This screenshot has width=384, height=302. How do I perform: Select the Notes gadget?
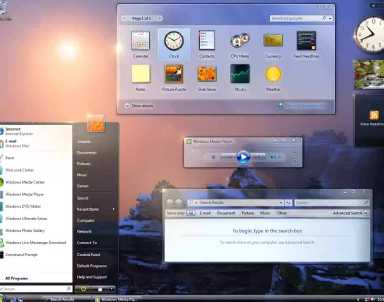[141, 74]
